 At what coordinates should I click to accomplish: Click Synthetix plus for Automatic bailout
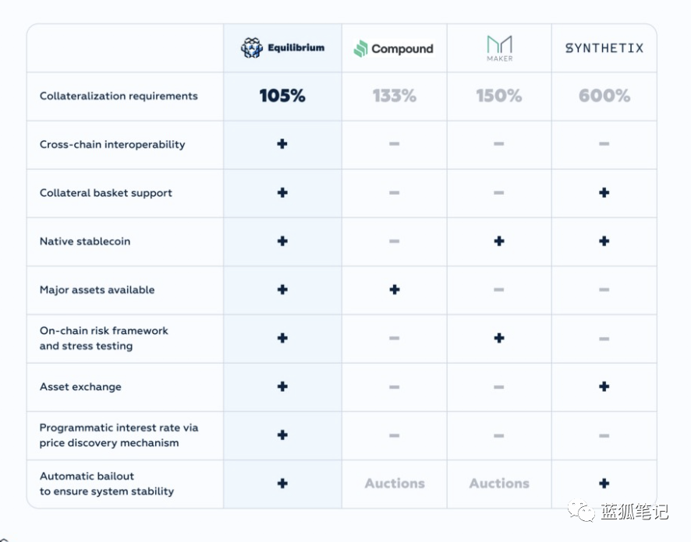pos(604,484)
